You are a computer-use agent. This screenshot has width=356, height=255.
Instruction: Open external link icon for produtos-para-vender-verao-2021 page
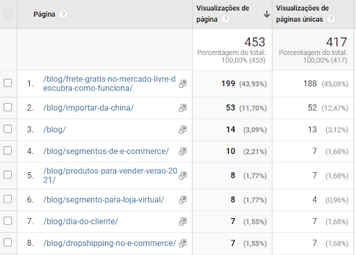(183, 176)
